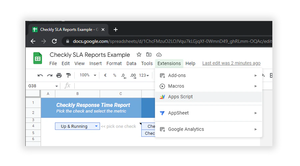The image size is (300, 166).
Task: Close the Checkly SLA Reports Example tab
Action: click(x=103, y=30)
